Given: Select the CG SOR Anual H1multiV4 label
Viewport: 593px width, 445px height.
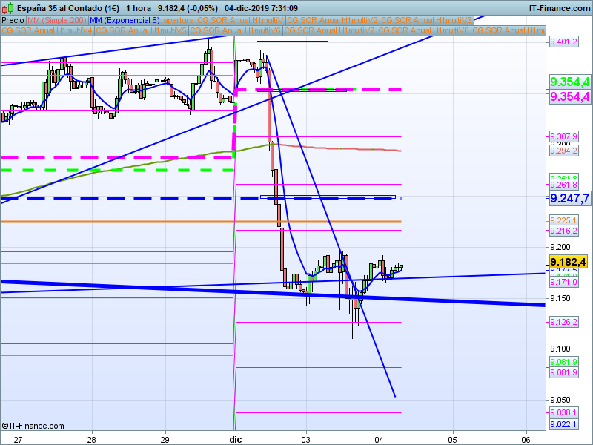Looking at the screenshot, I should click(x=47, y=30).
